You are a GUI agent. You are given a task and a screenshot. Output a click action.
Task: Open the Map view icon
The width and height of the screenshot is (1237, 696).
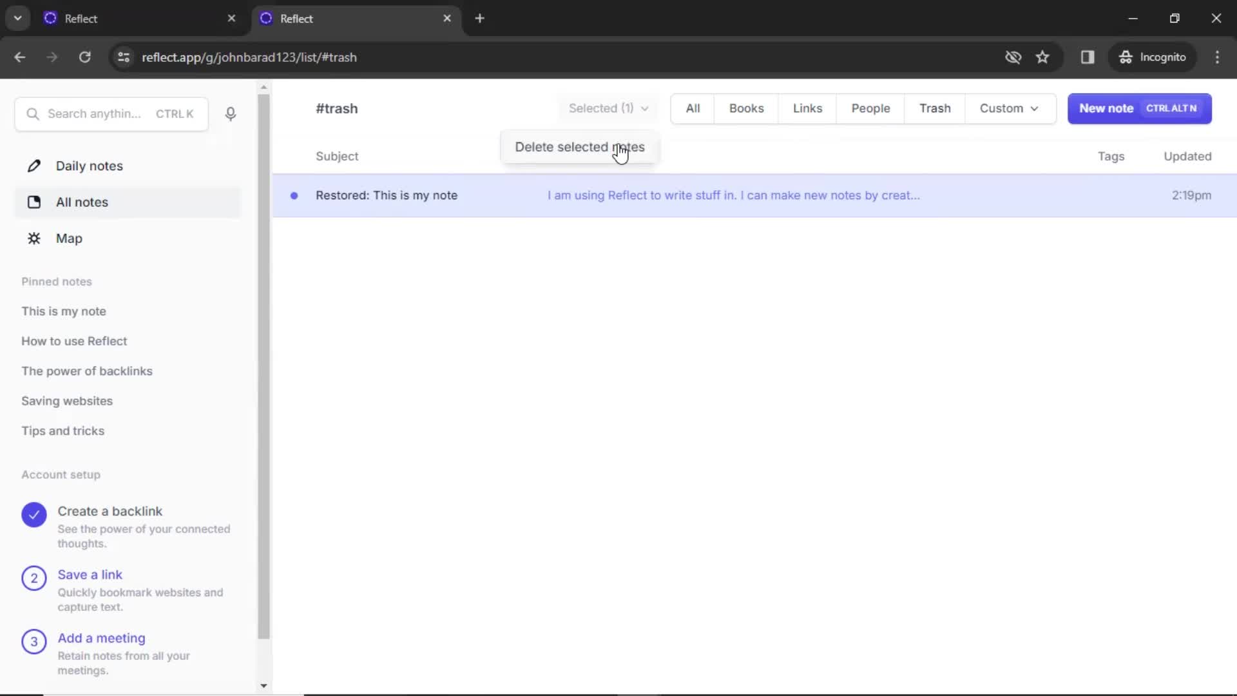pos(34,238)
